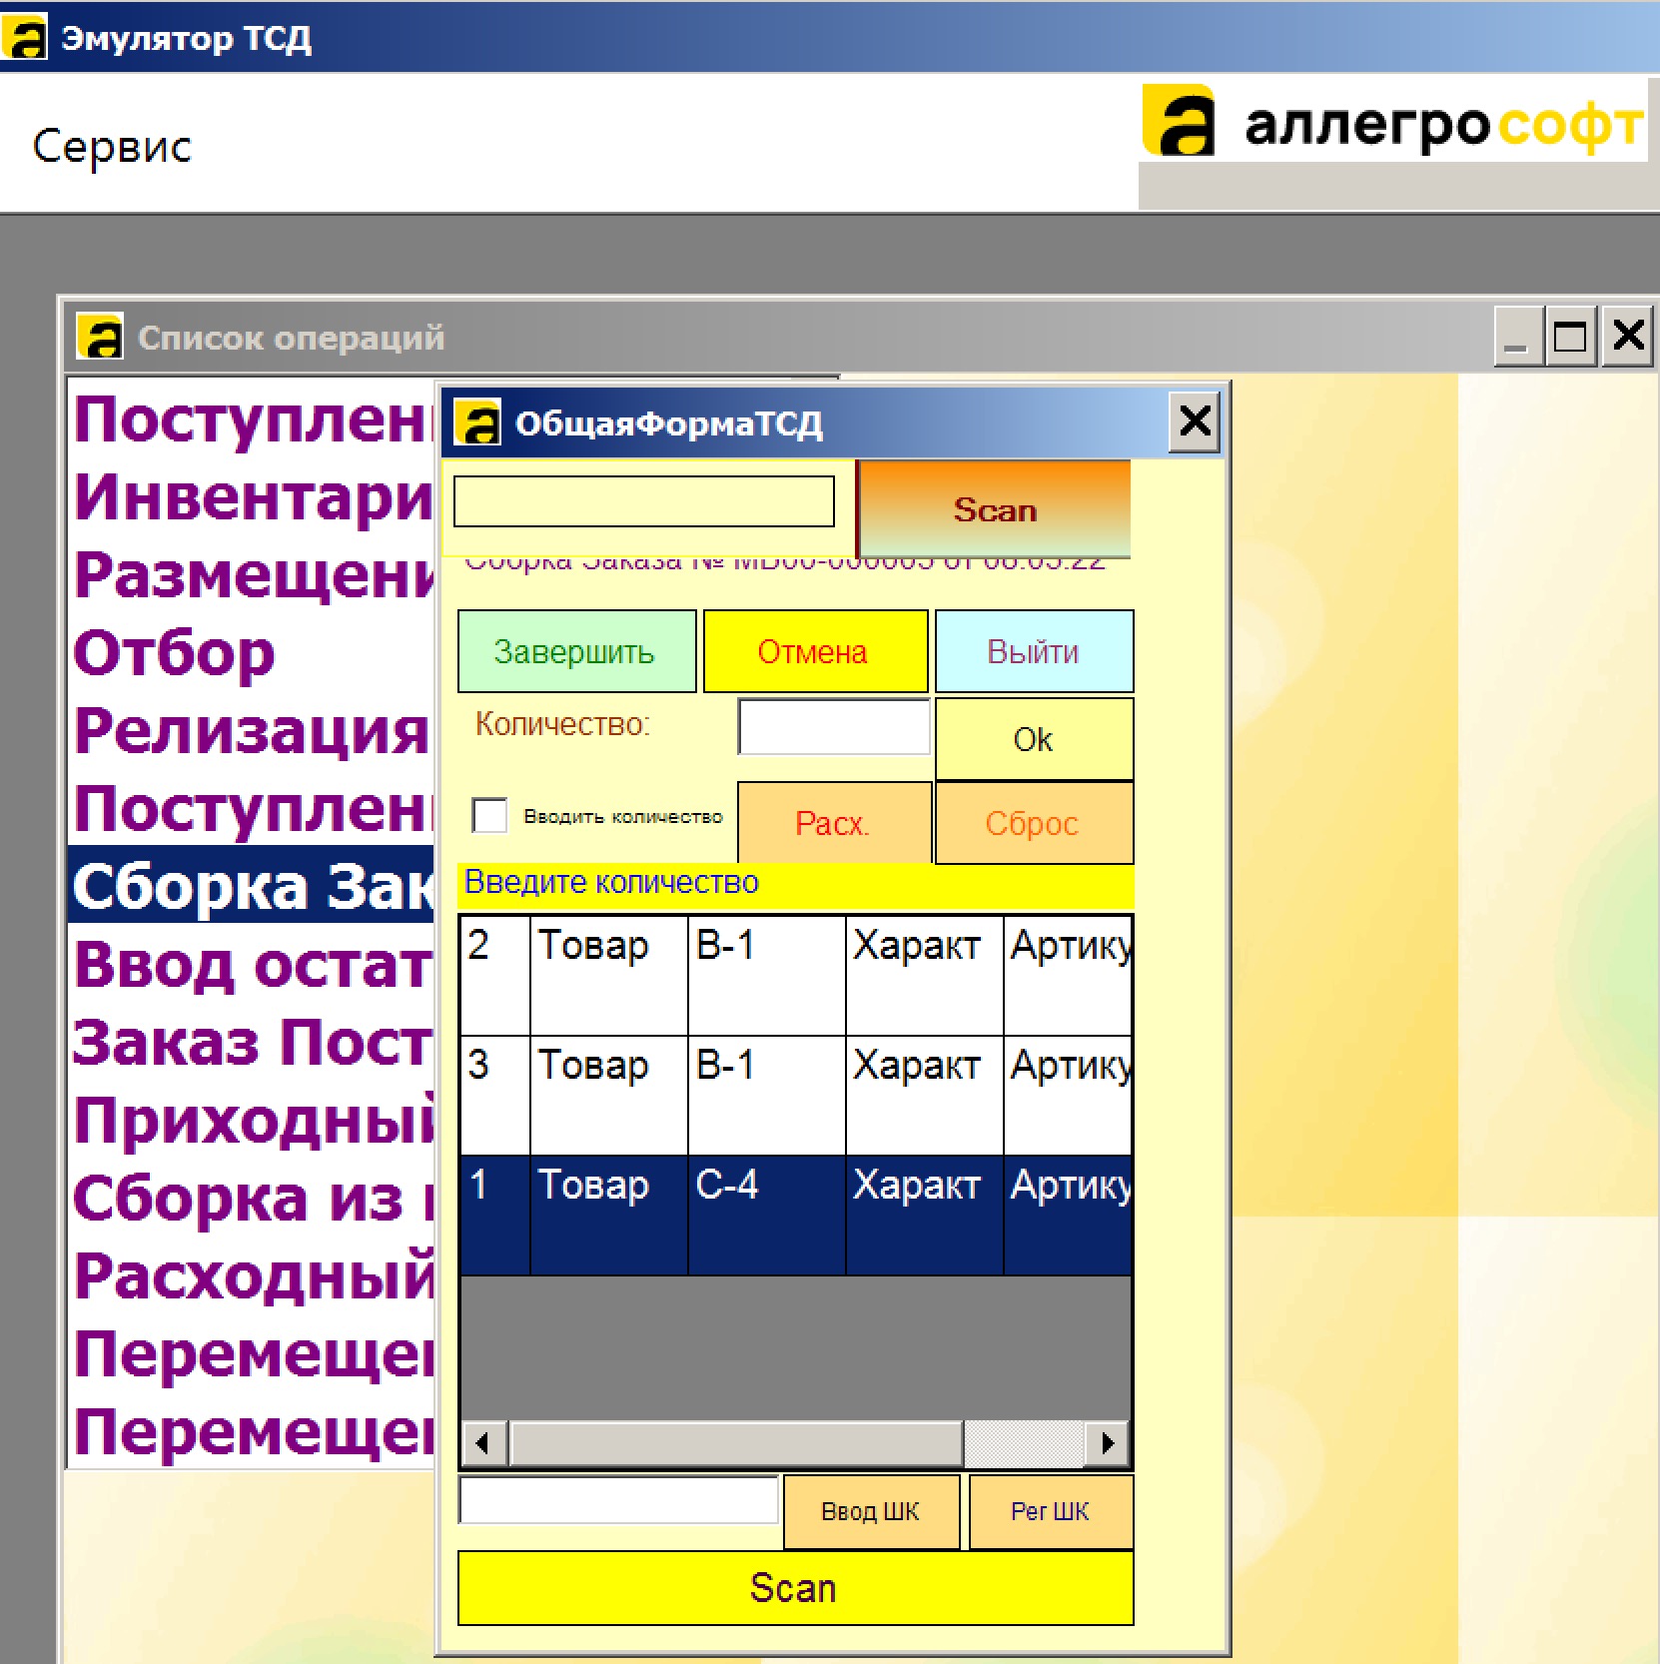Maximize the Список операций window
The width and height of the screenshot is (1660, 1664).
tap(1570, 337)
